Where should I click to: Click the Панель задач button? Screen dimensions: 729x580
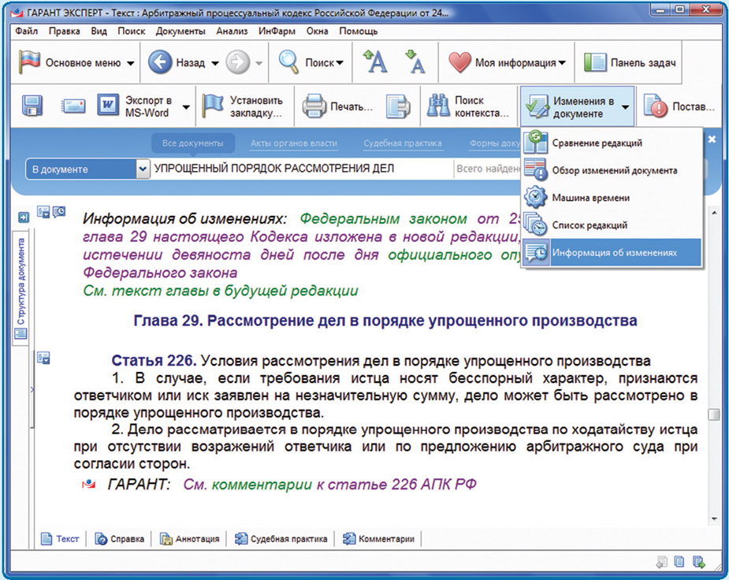[631, 63]
